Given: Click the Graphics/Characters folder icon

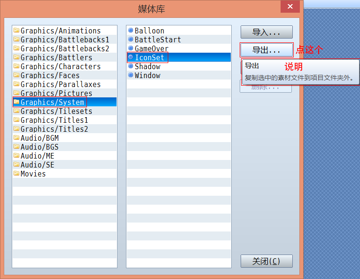Looking at the screenshot, I should point(16,66).
